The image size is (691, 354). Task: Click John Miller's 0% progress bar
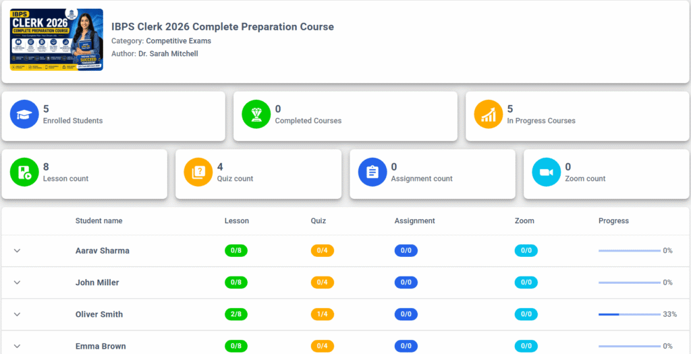pos(630,283)
